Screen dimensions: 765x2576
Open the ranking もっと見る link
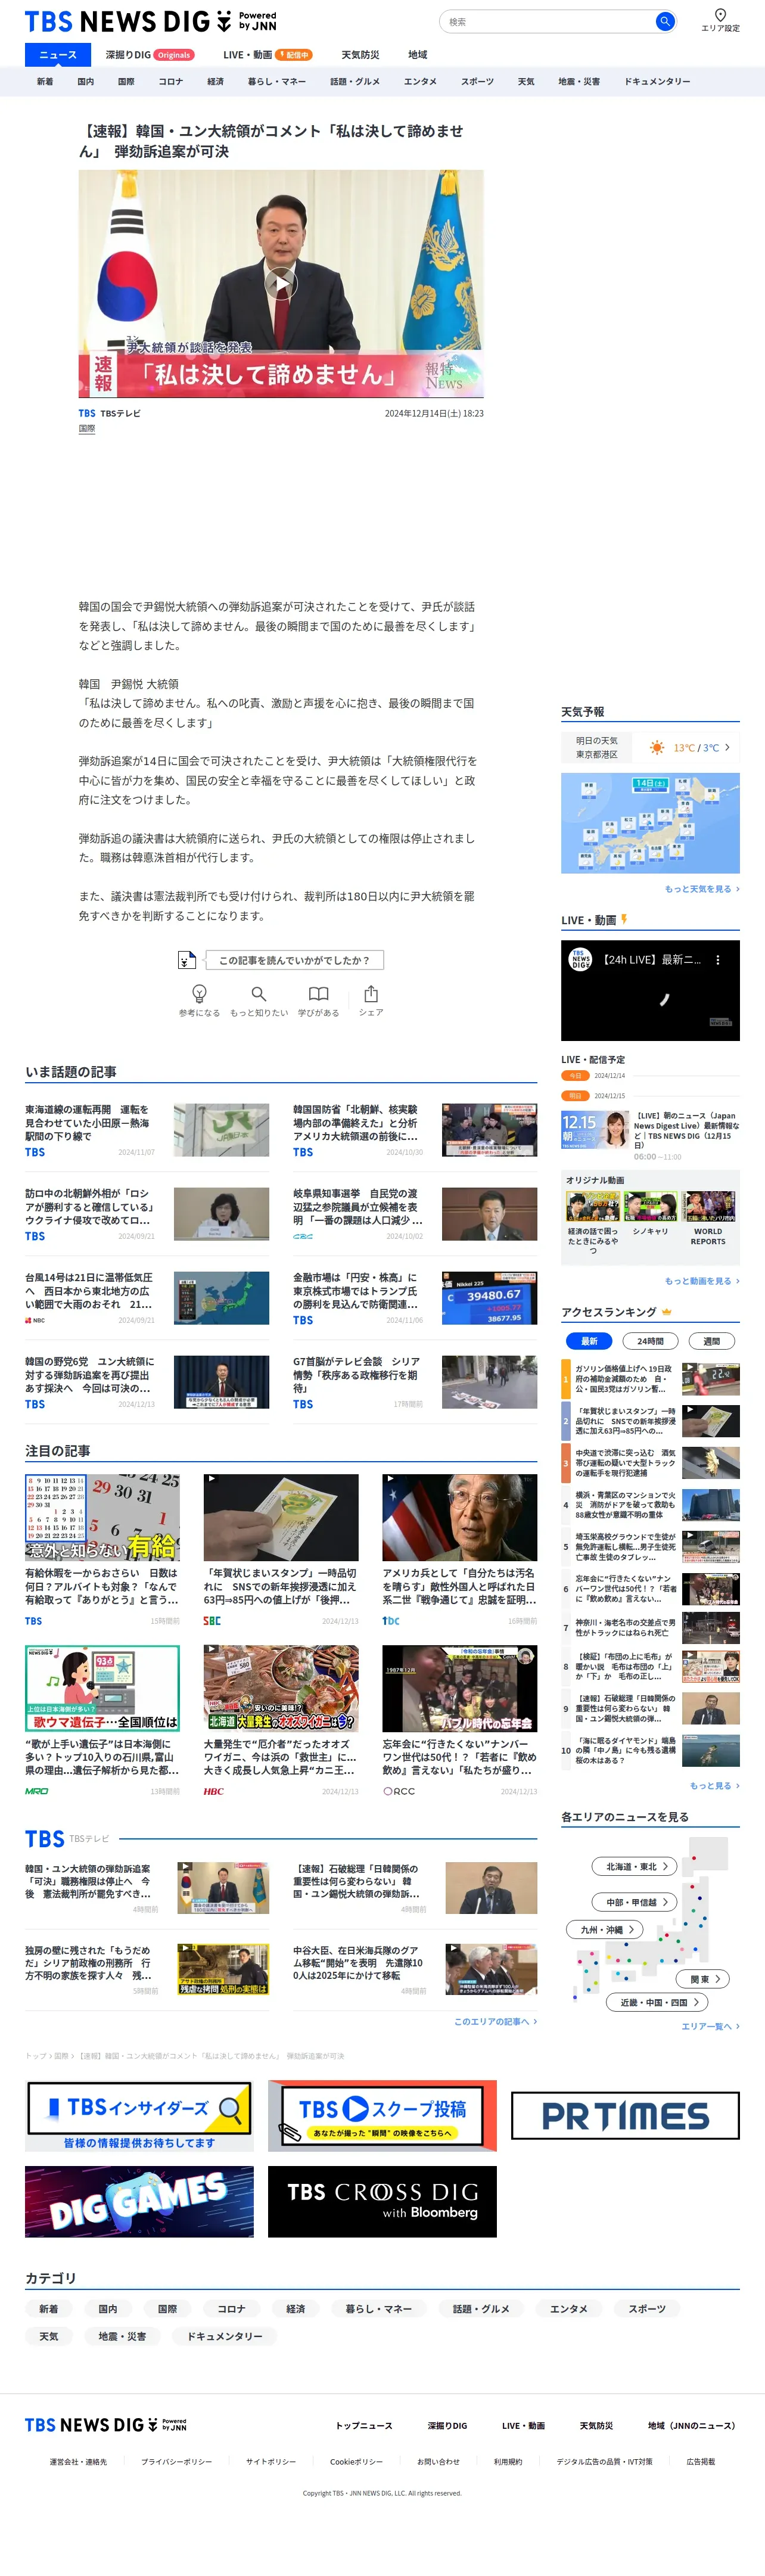714,1785
